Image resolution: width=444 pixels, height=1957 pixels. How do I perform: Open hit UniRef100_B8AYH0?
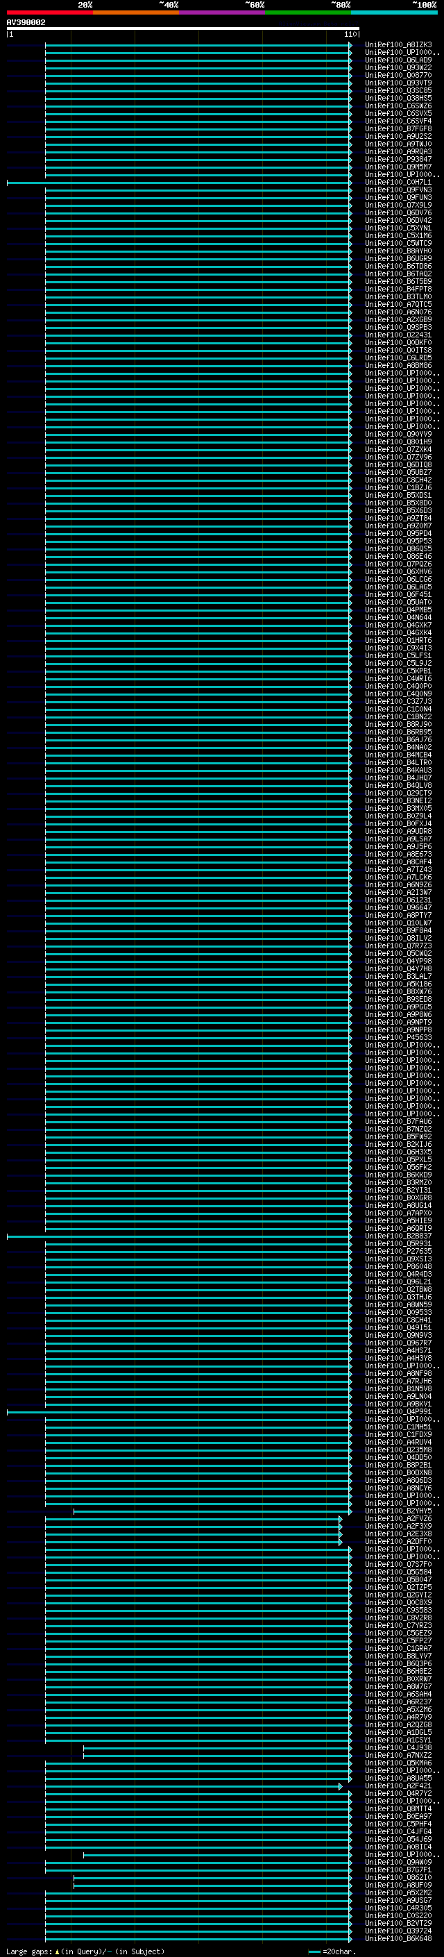pos(398,251)
